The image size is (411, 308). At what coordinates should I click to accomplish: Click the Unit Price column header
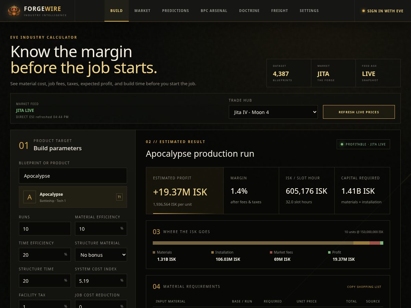click(307, 301)
